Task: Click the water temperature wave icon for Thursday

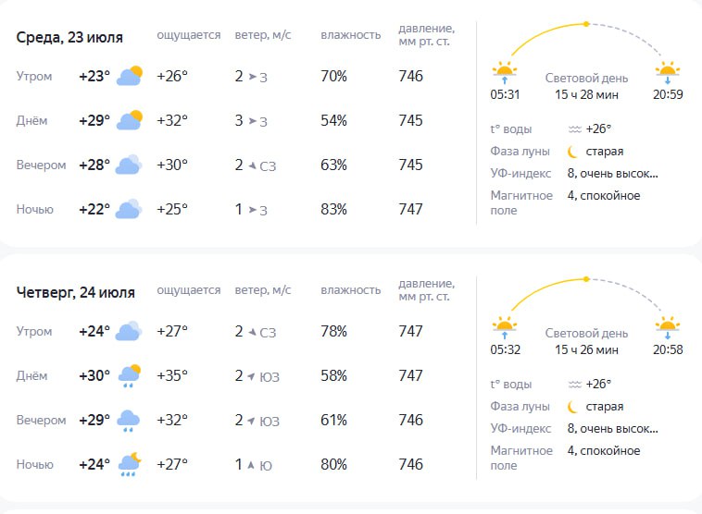Action: point(575,385)
